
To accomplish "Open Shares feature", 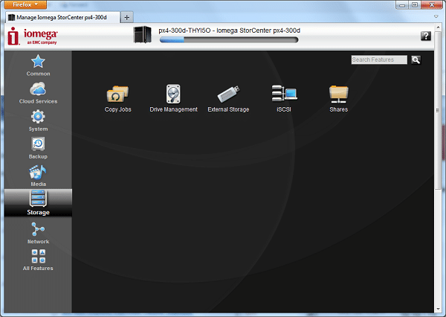I will 338,98.
